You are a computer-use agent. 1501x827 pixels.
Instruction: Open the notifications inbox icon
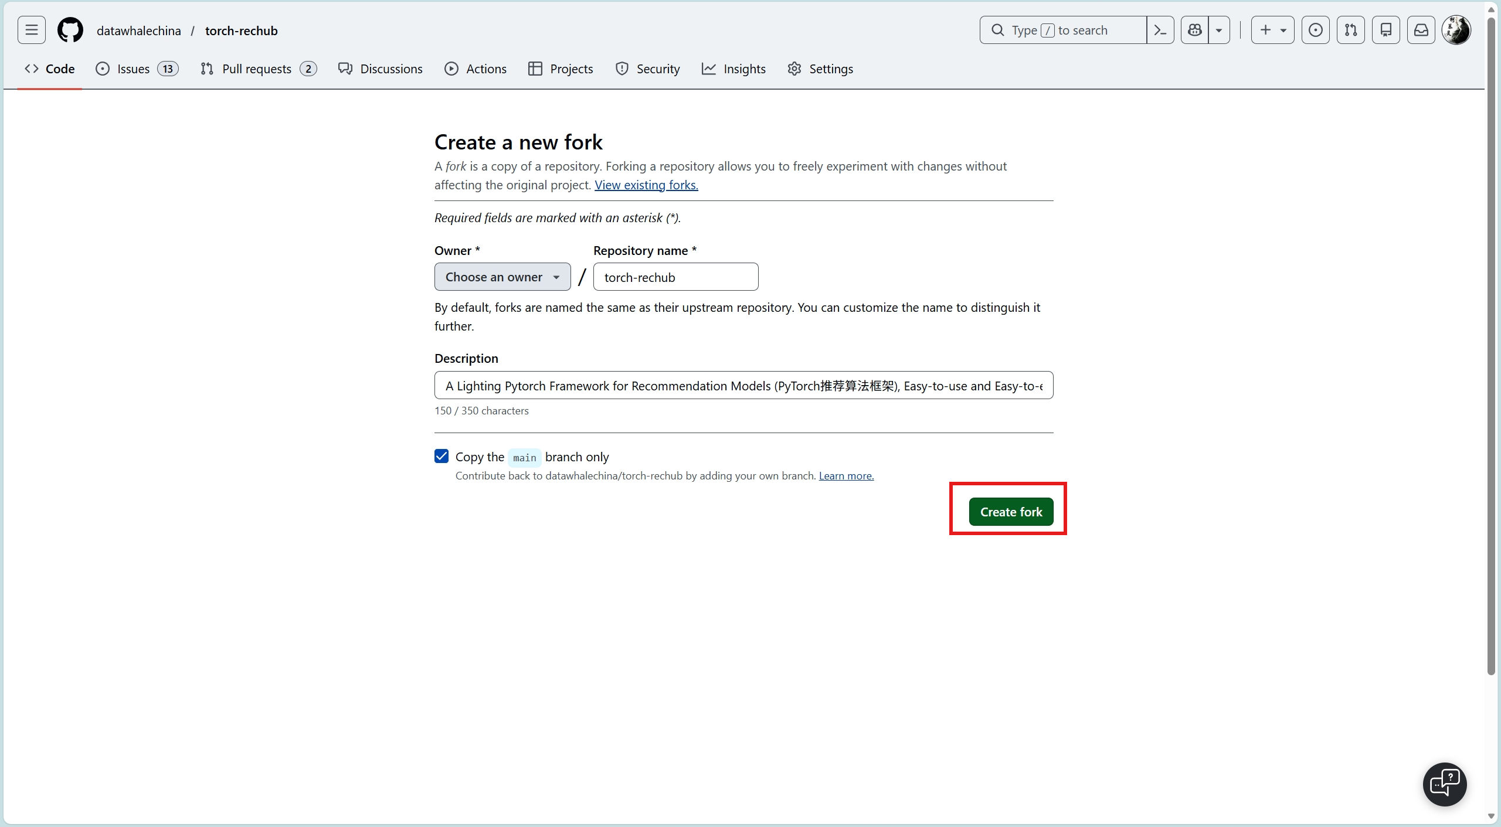(1421, 30)
